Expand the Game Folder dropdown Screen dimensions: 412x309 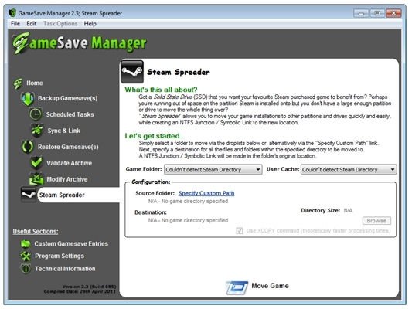click(x=213, y=170)
